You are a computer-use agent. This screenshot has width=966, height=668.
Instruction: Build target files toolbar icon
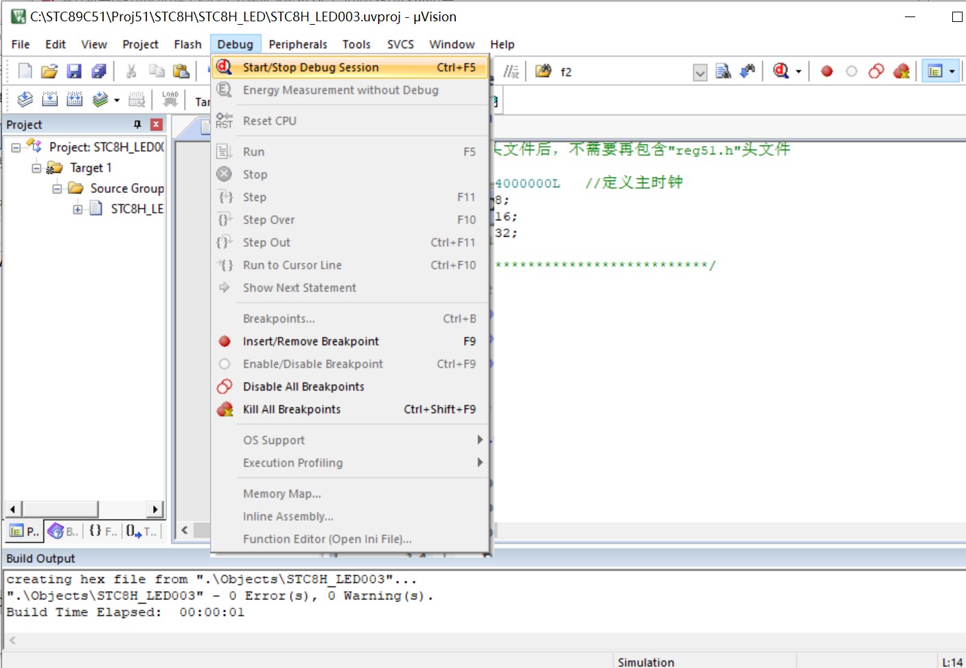coord(49,100)
